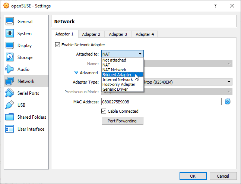241x184 pixels.
Task: Choose Bridged Adapter from the list
Action: 117,75
